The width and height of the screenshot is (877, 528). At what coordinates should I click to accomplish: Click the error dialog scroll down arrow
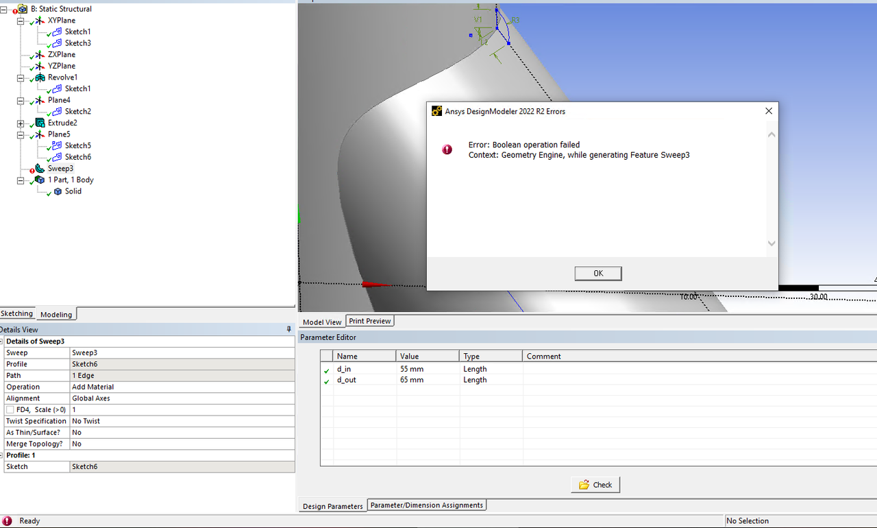[771, 243]
